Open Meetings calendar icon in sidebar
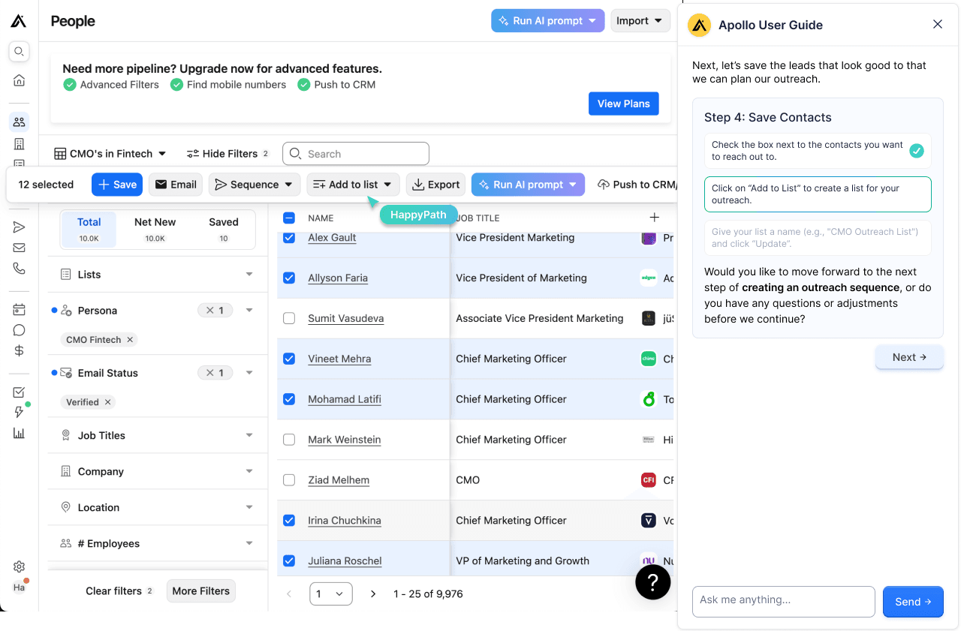 pos(20,309)
